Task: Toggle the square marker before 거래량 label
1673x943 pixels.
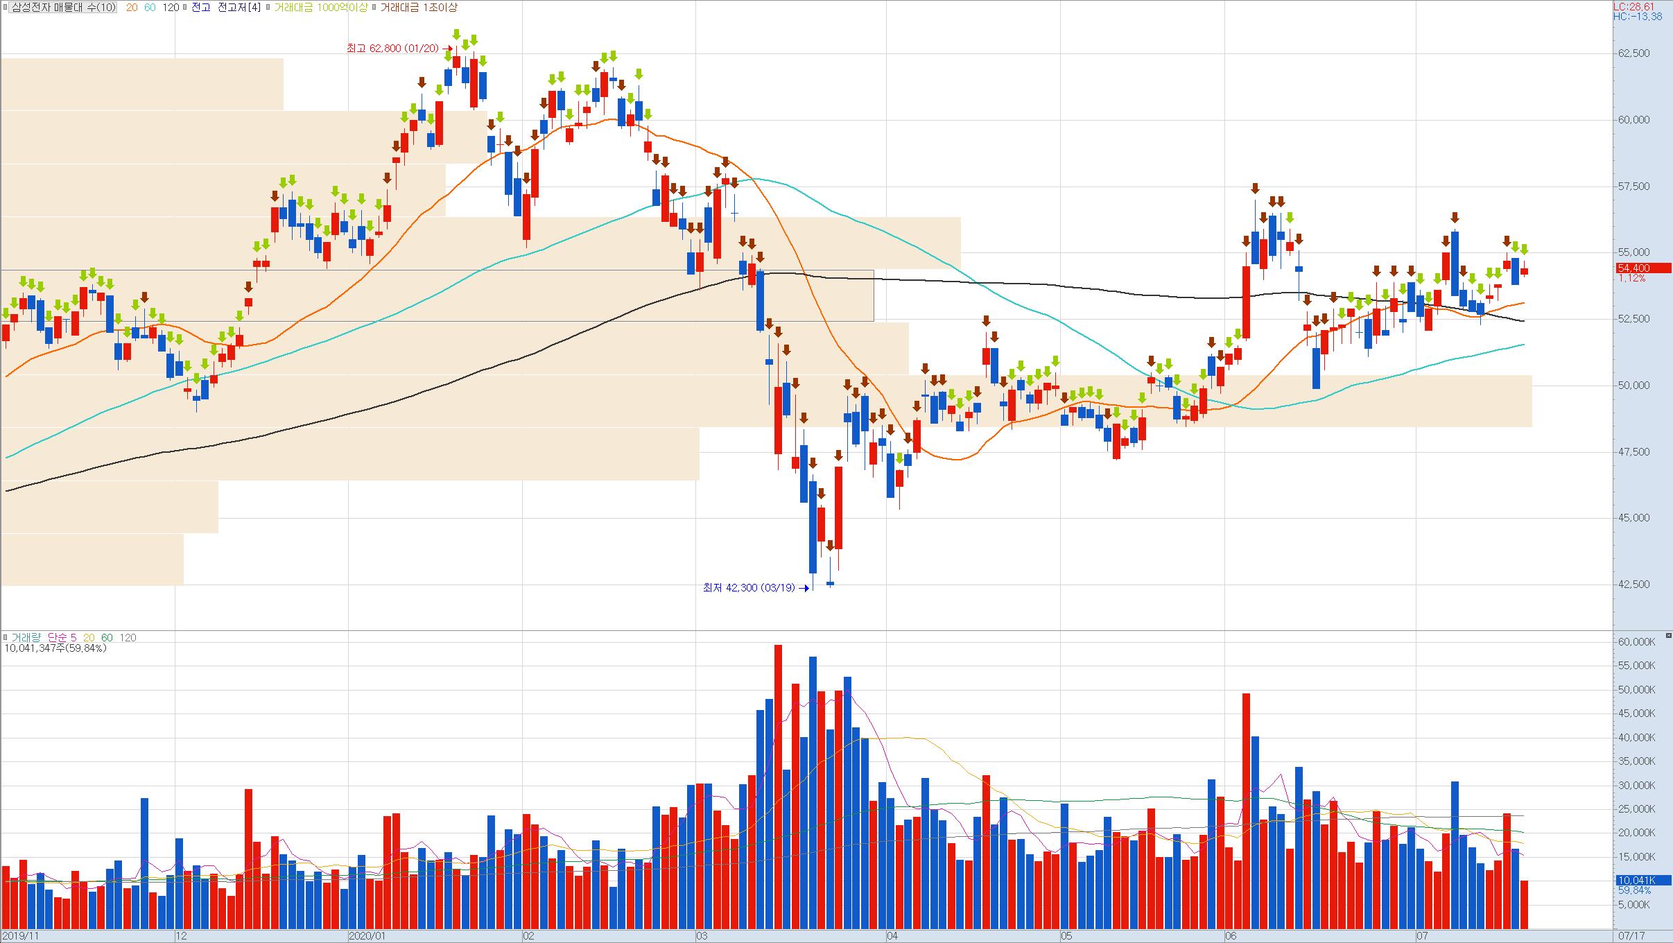Action: [6, 637]
